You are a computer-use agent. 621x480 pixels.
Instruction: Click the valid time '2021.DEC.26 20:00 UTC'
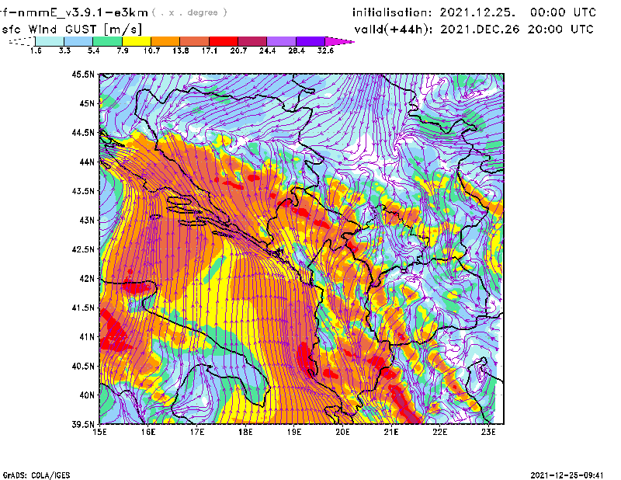(517, 30)
